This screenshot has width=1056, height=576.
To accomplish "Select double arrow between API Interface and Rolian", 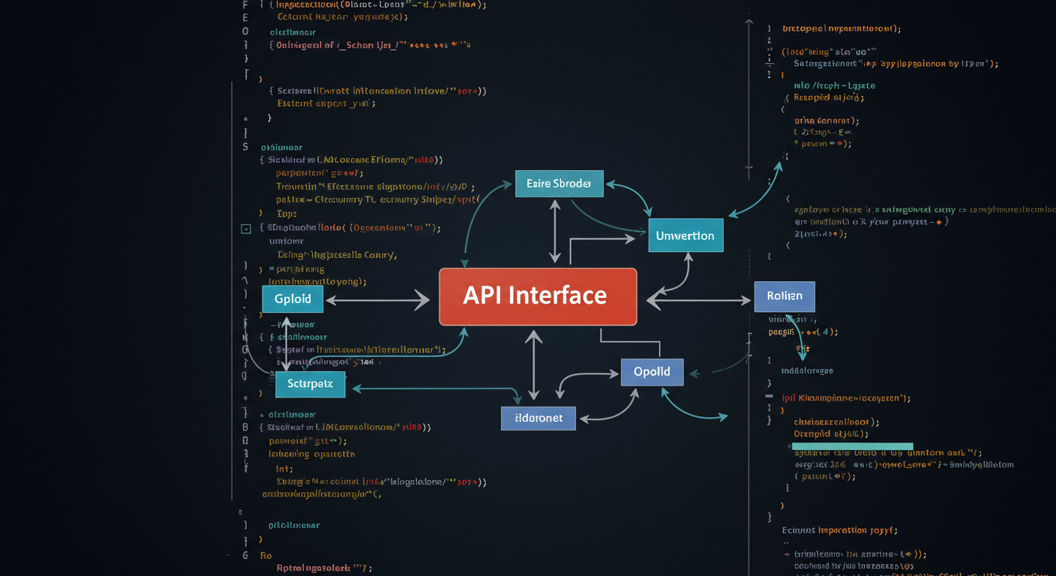I will [697, 300].
